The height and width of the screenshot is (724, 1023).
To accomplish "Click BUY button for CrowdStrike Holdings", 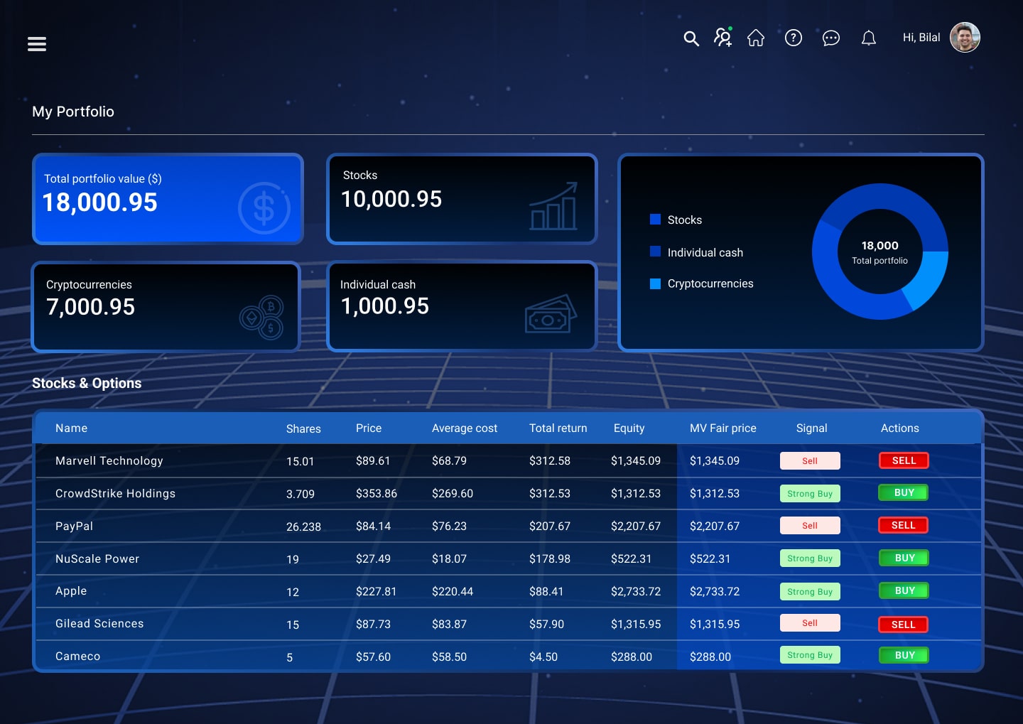I will coord(904,493).
